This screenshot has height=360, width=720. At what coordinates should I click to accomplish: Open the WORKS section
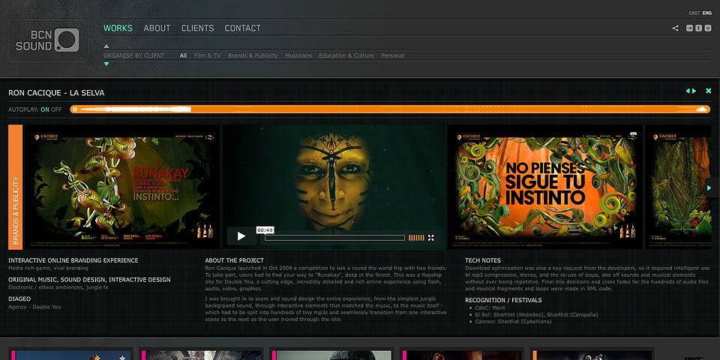click(x=118, y=28)
